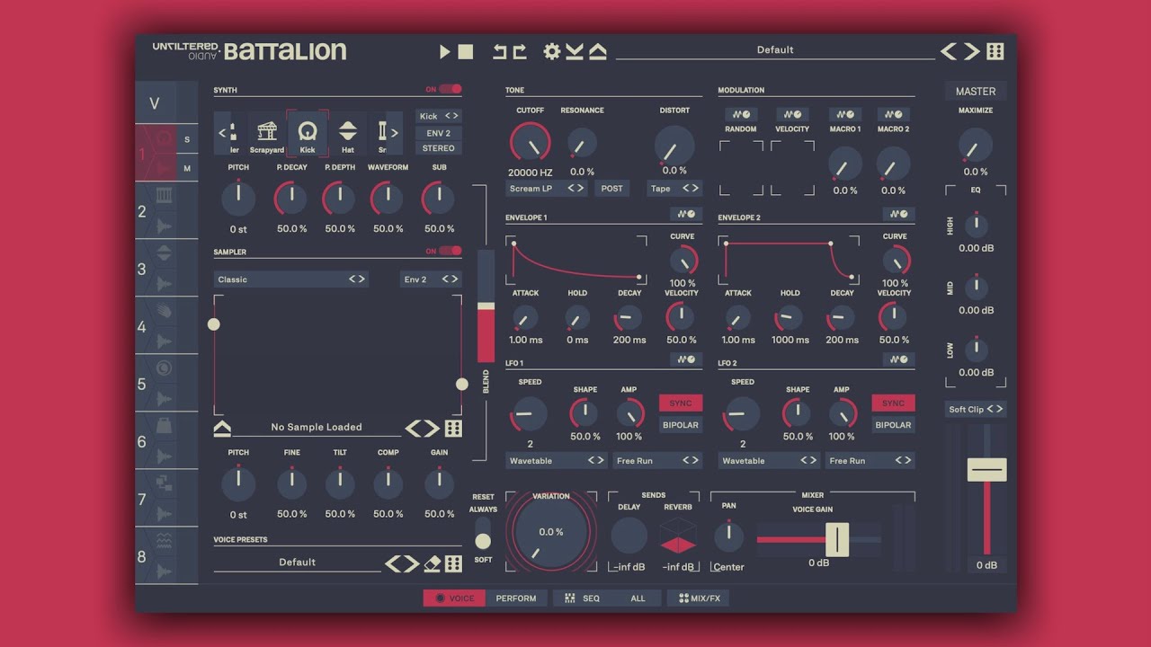Toggle LFO 1 BIPOLAR button

pyautogui.click(x=681, y=425)
